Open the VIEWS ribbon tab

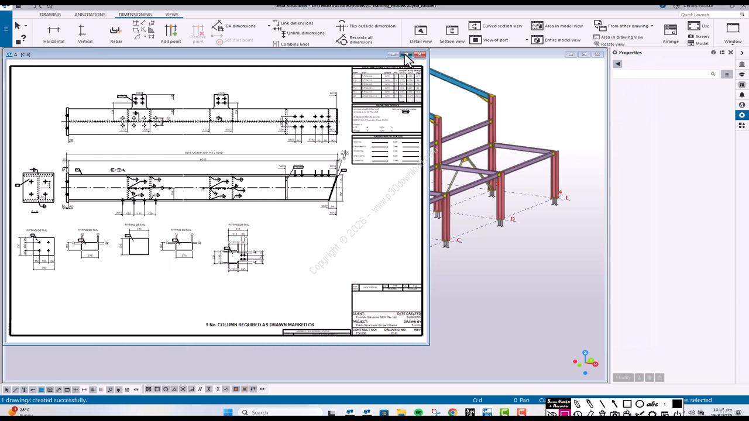(x=171, y=15)
